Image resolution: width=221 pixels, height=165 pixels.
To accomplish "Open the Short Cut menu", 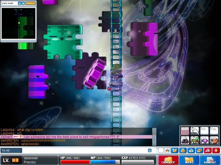I will [x=210, y=160].
